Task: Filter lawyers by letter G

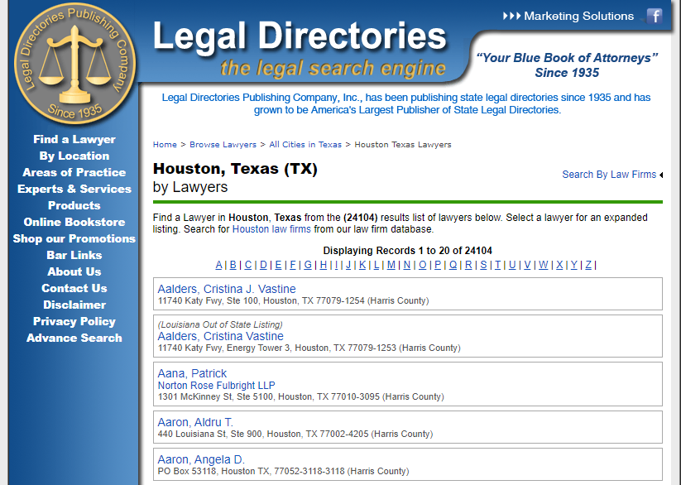Action: click(308, 265)
